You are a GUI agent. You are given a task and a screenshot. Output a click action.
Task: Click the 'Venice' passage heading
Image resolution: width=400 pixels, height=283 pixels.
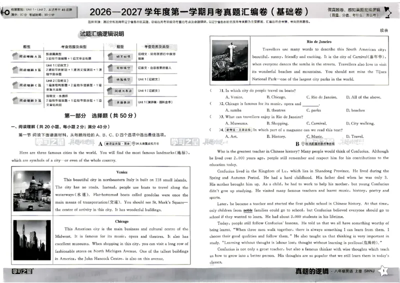[x=121, y=172]
